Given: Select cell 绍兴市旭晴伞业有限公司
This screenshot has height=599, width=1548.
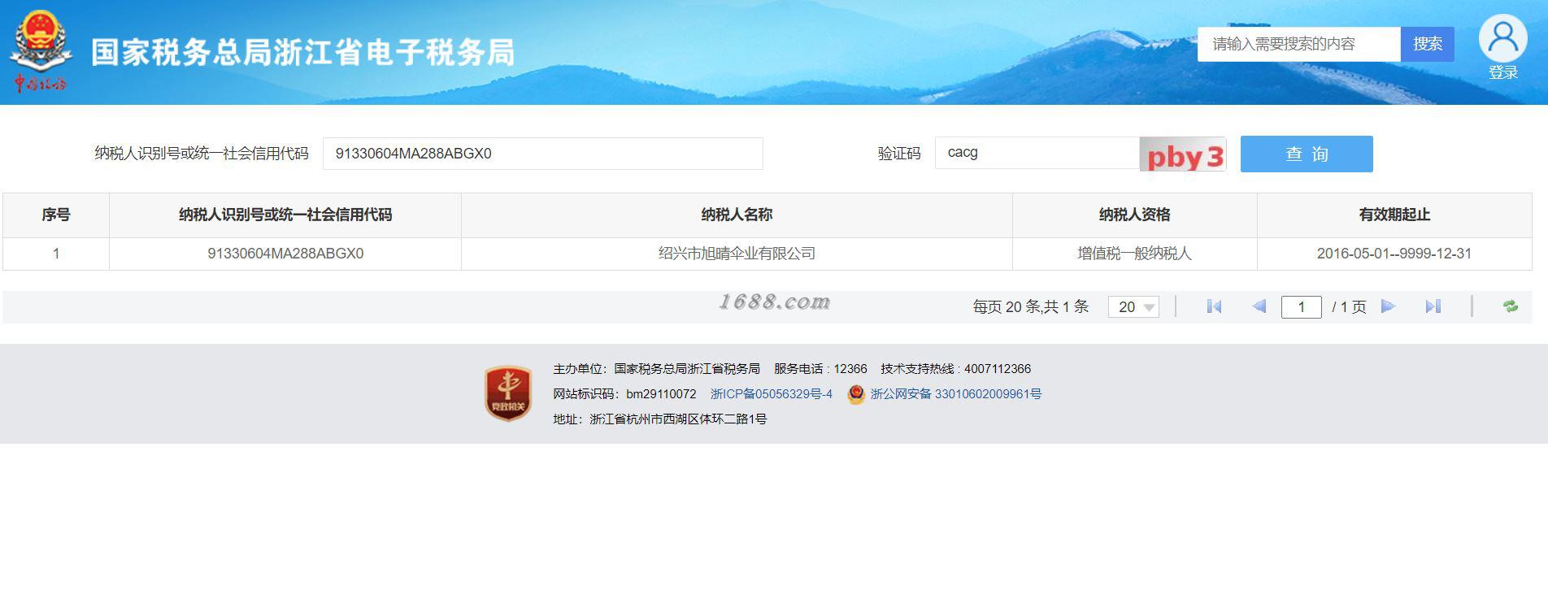Looking at the screenshot, I should tap(737, 254).
